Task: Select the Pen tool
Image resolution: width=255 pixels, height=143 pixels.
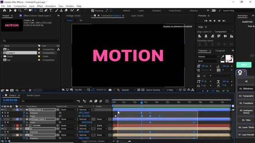Action: pos(46,10)
